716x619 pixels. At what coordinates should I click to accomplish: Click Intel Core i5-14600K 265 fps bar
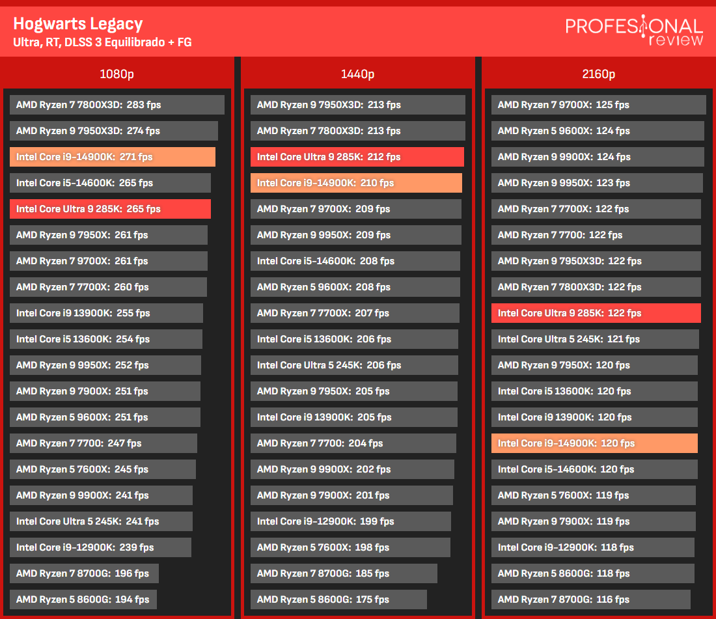tap(110, 183)
